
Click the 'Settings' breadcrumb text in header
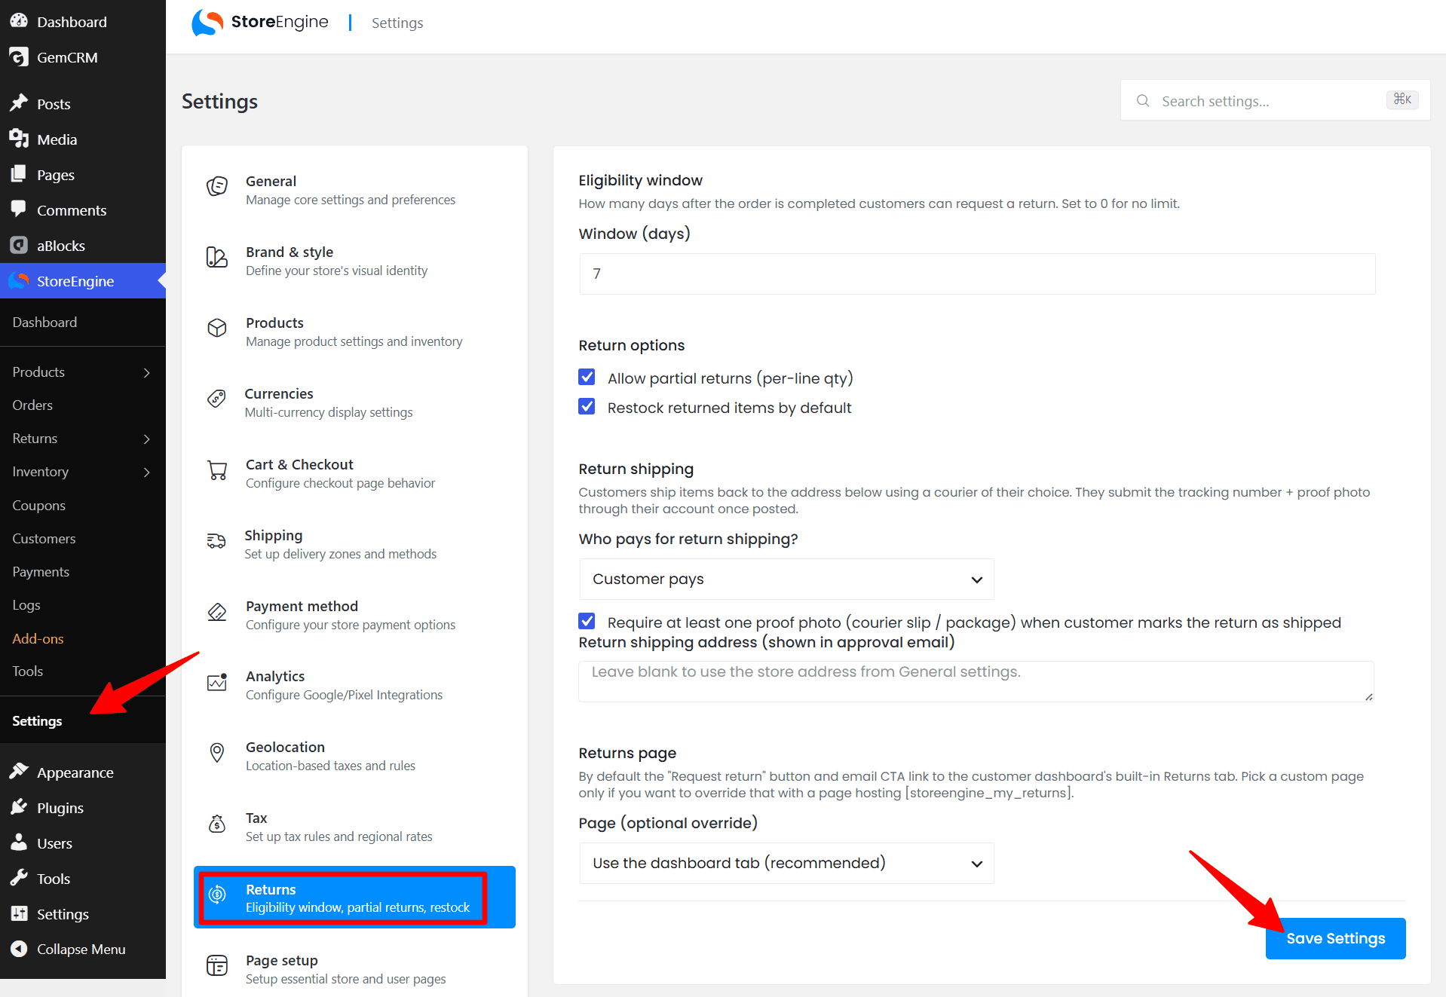tap(397, 23)
